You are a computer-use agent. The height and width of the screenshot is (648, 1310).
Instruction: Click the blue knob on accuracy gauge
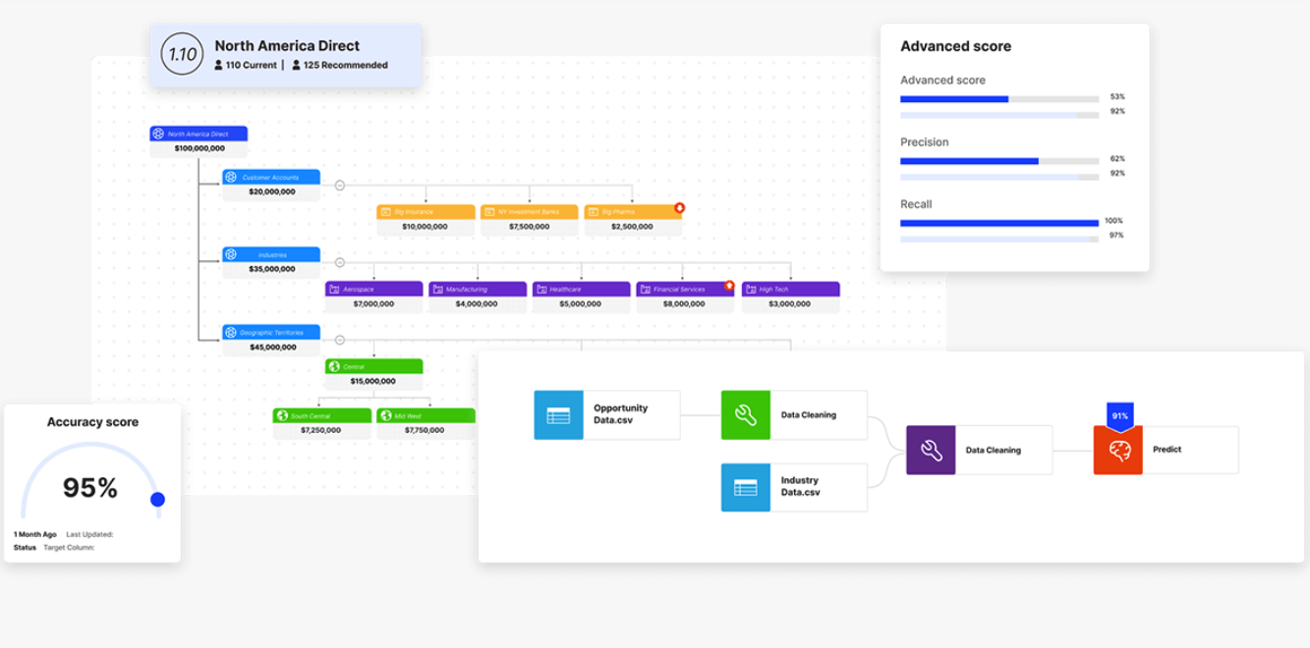(157, 500)
